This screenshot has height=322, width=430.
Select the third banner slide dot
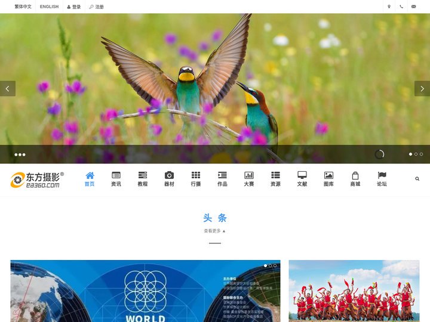pyautogui.click(x=421, y=154)
